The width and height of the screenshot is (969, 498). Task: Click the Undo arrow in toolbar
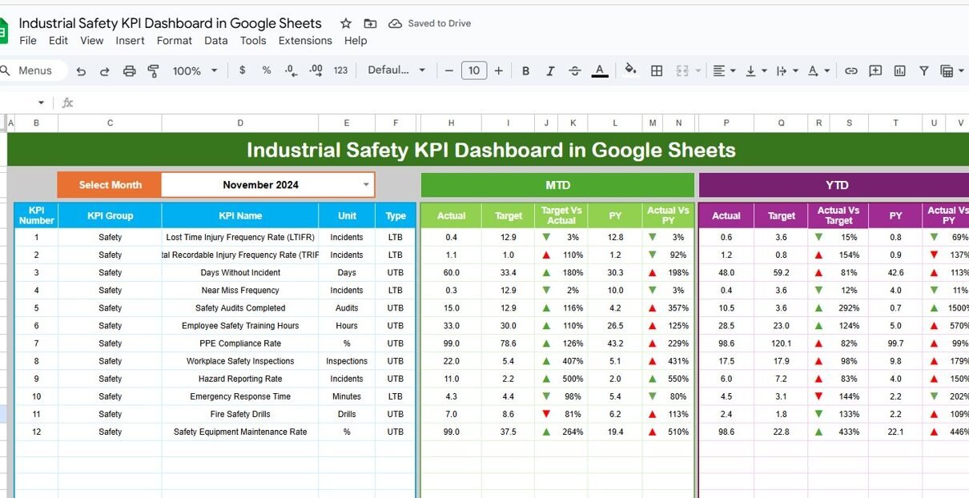(x=81, y=71)
